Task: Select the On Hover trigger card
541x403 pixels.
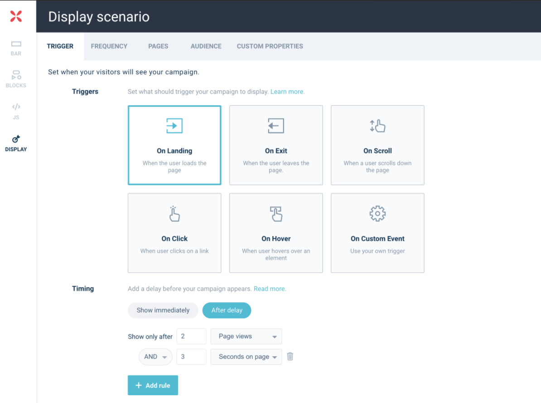Action: 276,233
